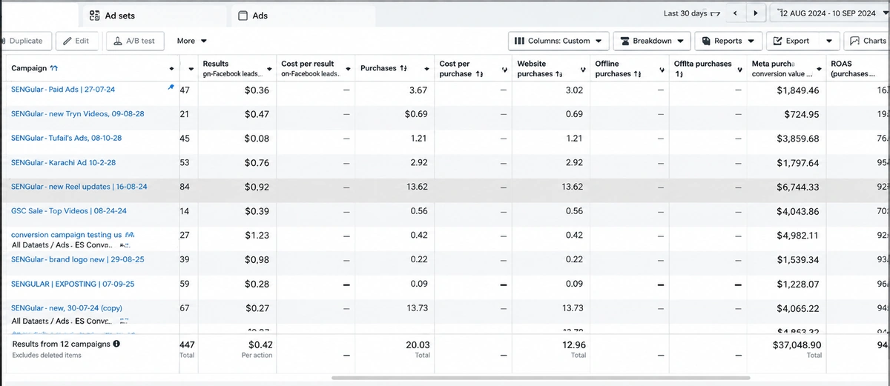The width and height of the screenshot is (890, 386).
Task: Click the $0.36 cost per result cell
Action: click(257, 90)
